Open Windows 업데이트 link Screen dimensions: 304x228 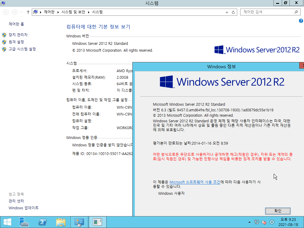pyautogui.click(x=23, y=208)
